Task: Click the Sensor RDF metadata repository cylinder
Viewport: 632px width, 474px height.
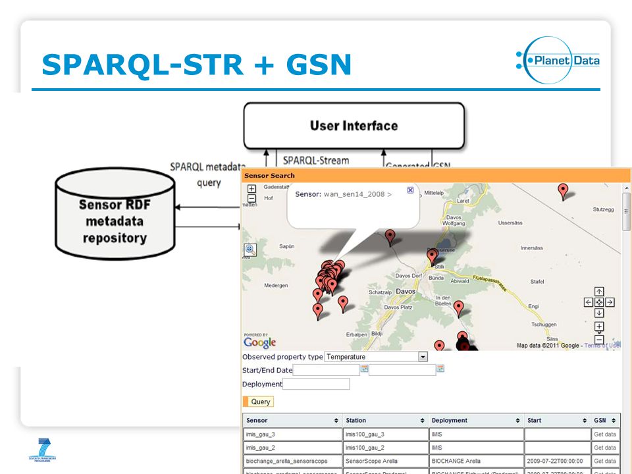Action: pyautogui.click(x=115, y=213)
